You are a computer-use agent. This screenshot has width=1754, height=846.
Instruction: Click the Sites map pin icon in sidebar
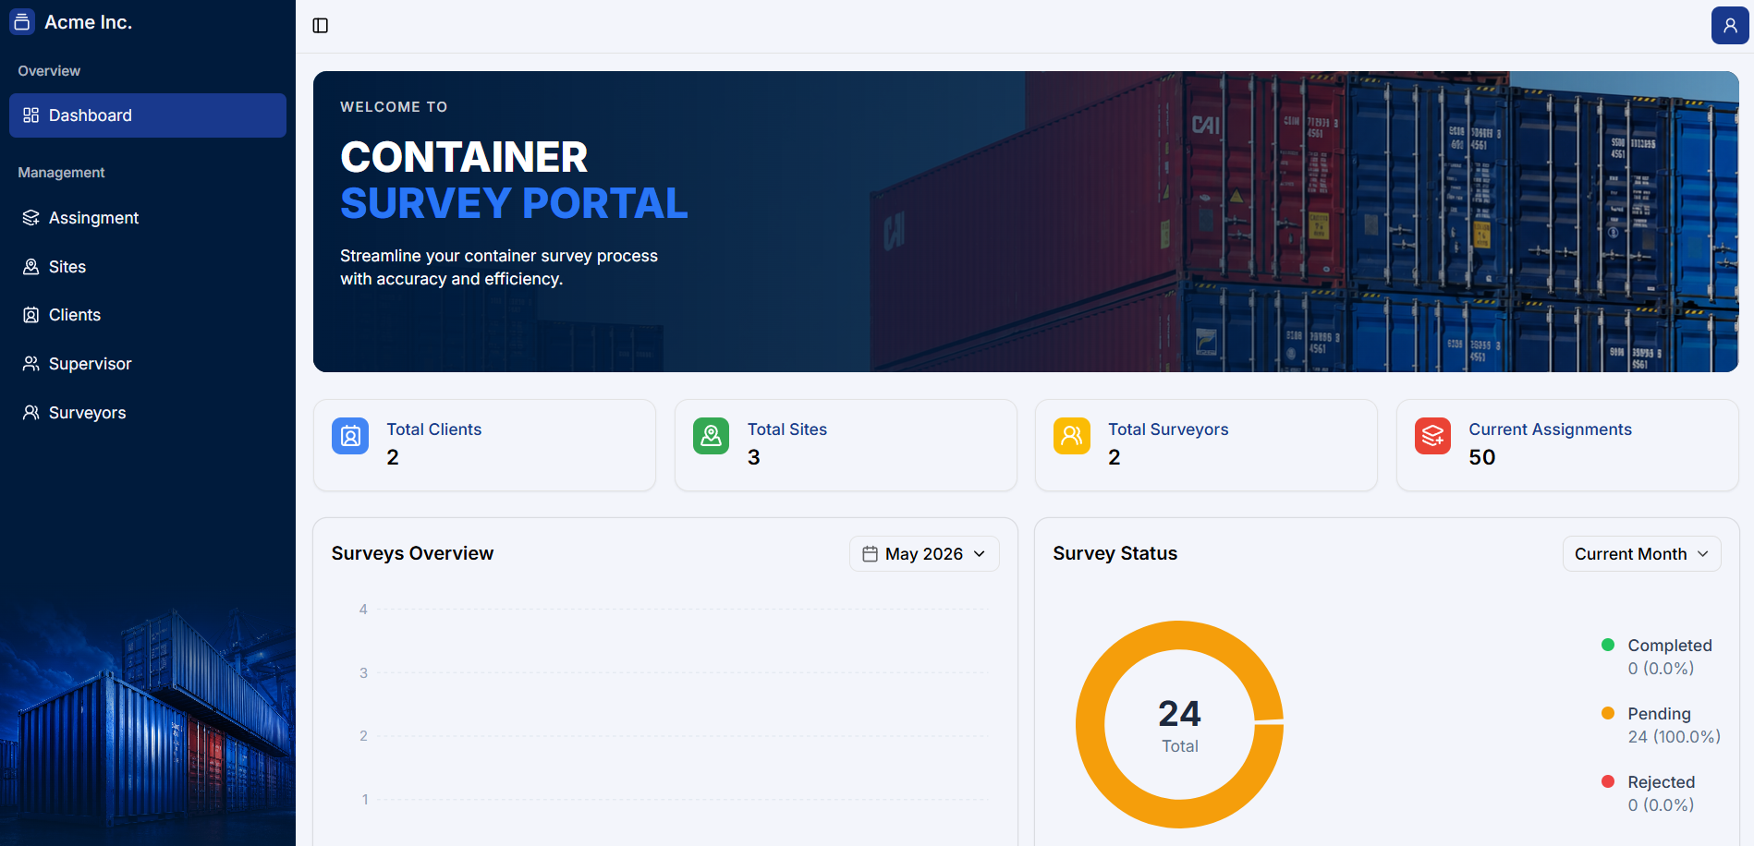30,267
